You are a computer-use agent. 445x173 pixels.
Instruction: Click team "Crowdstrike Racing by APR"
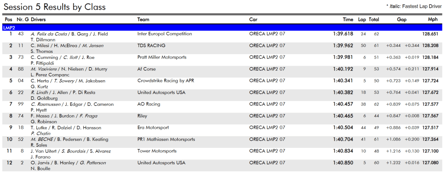tap(166, 81)
